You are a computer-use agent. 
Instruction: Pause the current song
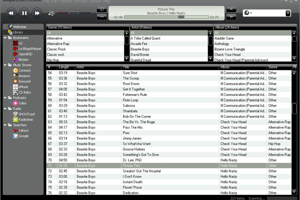tap(24, 13)
